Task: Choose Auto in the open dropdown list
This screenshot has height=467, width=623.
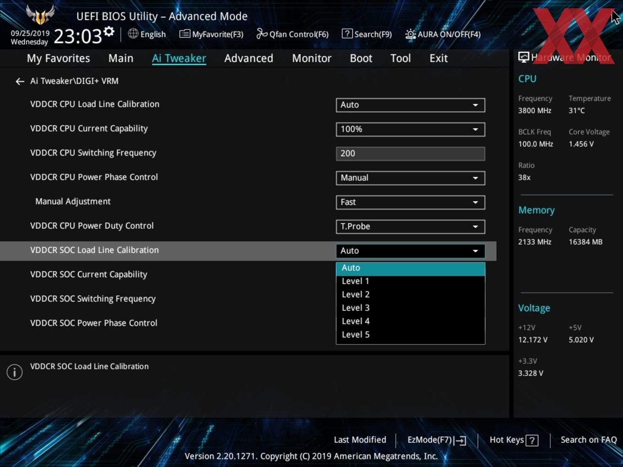Action: pyautogui.click(x=410, y=269)
